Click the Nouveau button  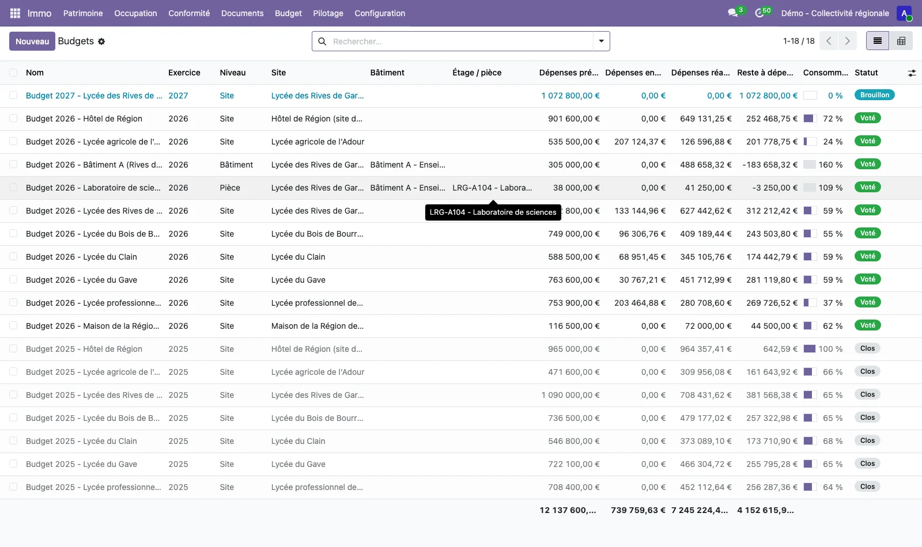click(32, 41)
